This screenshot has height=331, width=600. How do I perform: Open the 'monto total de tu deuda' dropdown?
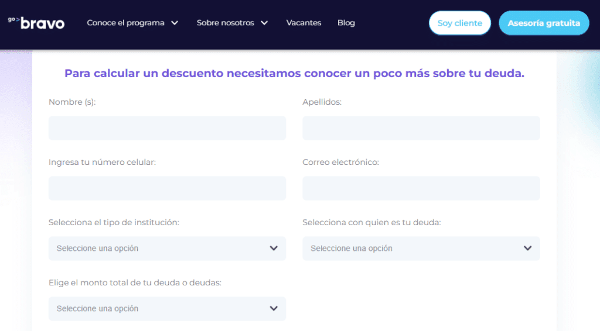pyautogui.click(x=167, y=308)
